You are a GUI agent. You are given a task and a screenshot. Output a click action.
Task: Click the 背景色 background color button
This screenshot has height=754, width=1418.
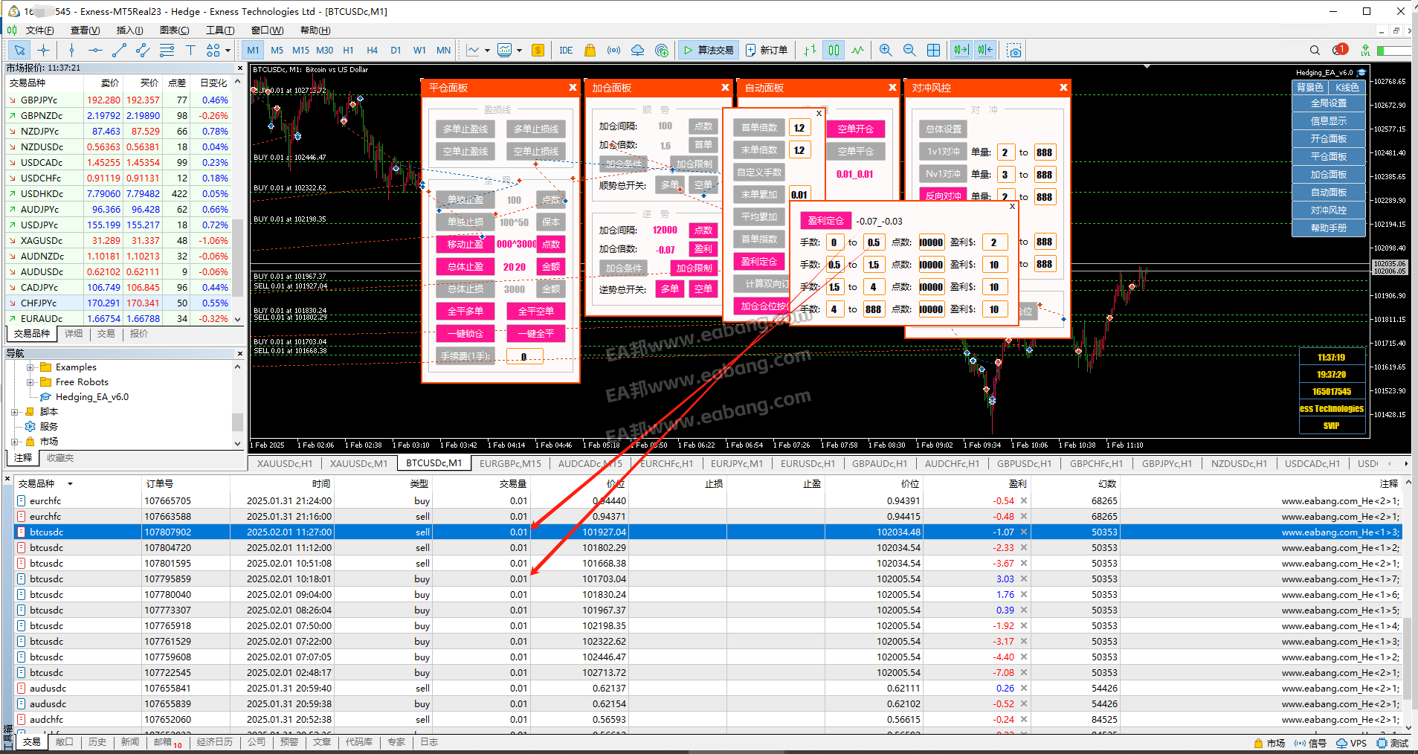1310,88
